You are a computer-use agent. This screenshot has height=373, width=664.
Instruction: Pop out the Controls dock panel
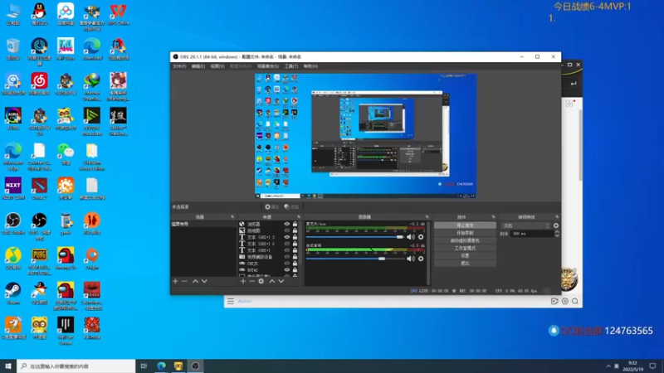point(493,217)
